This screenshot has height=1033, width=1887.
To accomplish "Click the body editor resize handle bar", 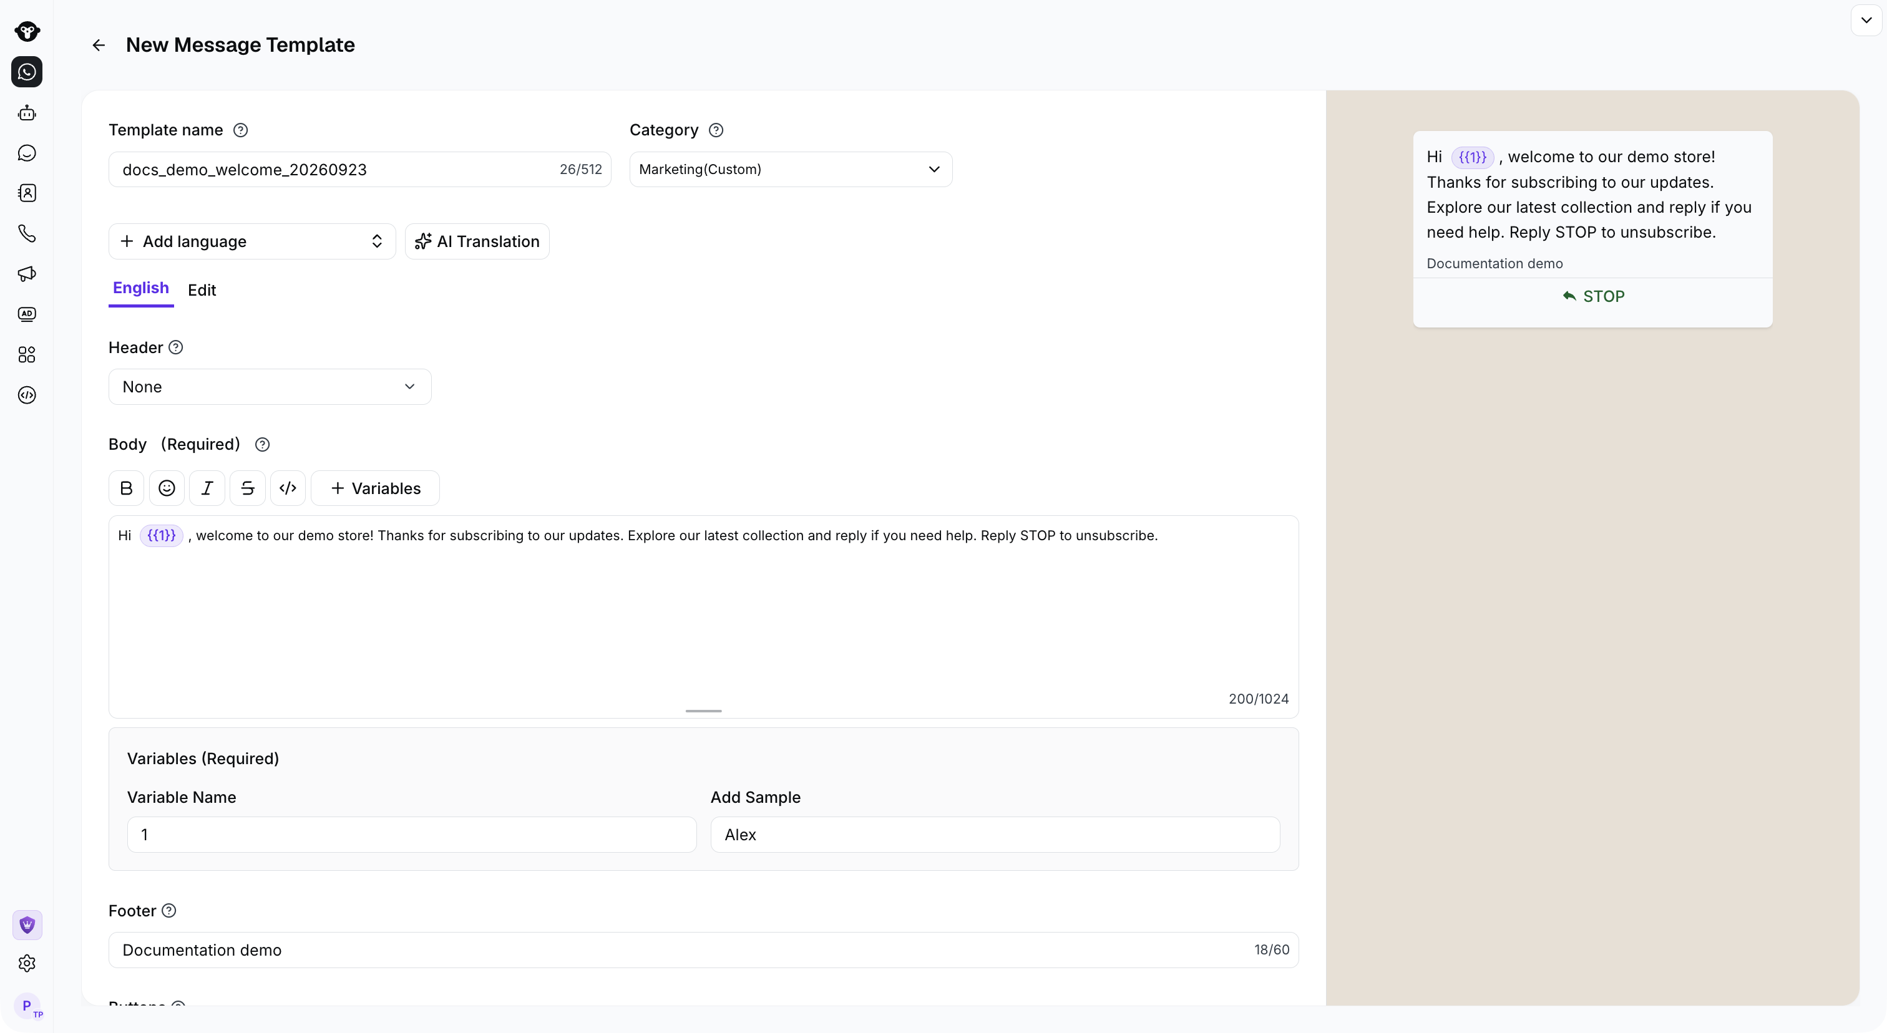I will 703,711.
